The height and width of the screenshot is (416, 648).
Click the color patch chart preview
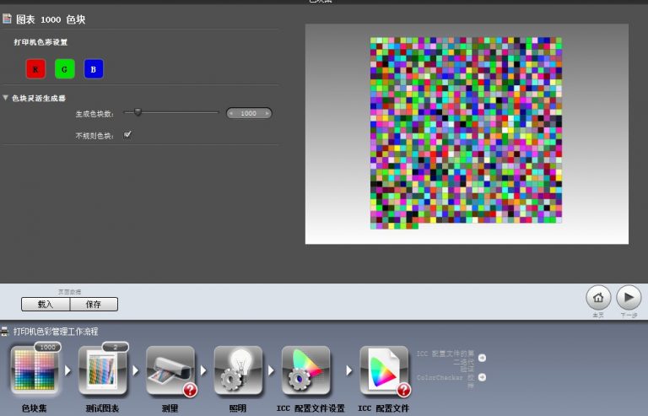click(466, 132)
